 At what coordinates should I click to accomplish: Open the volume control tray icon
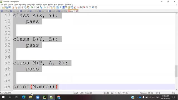coord(153,97)
